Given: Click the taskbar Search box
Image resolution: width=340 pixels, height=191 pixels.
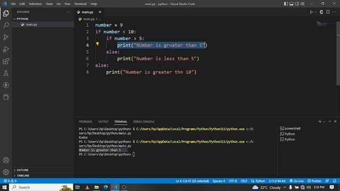Looking at the screenshot, I should pos(41,187).
